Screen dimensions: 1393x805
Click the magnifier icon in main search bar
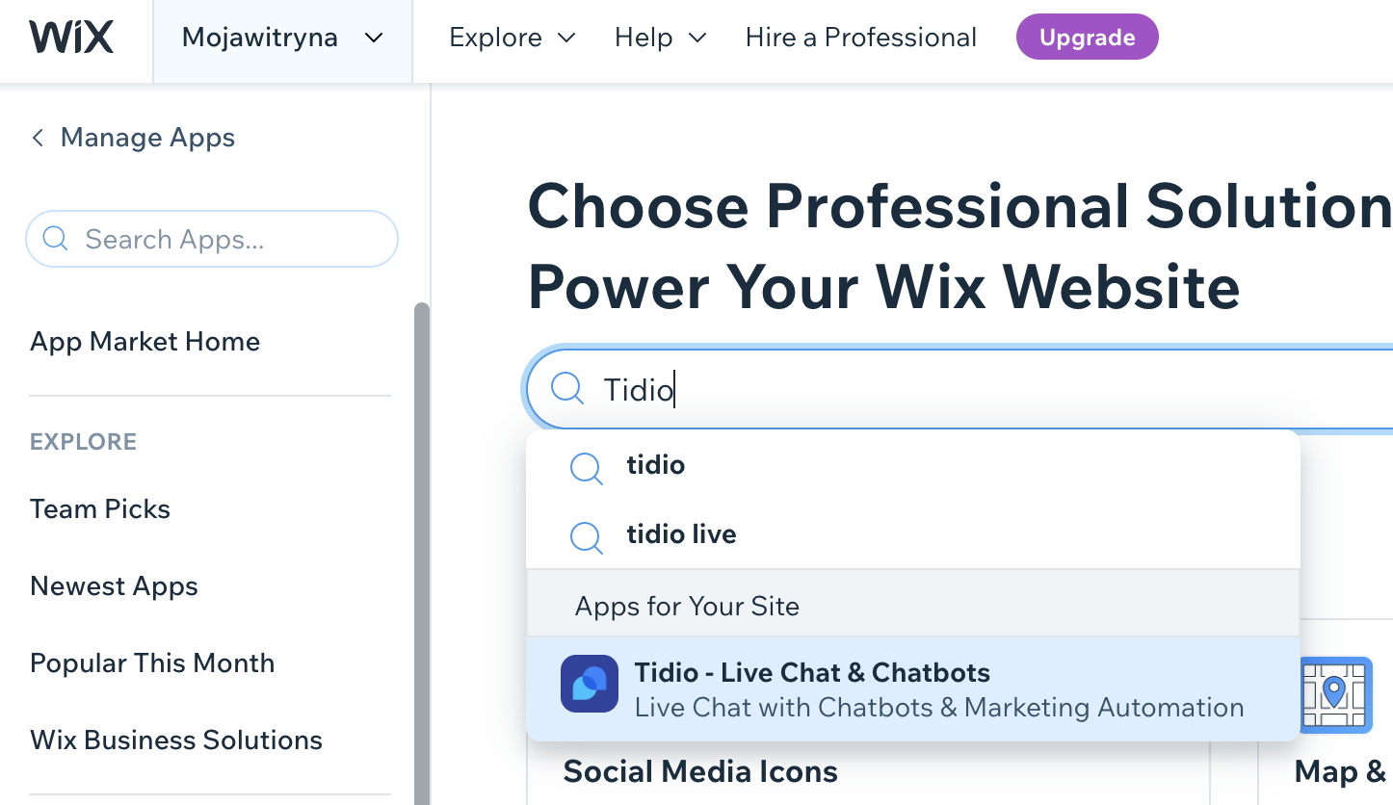point(567,389)
